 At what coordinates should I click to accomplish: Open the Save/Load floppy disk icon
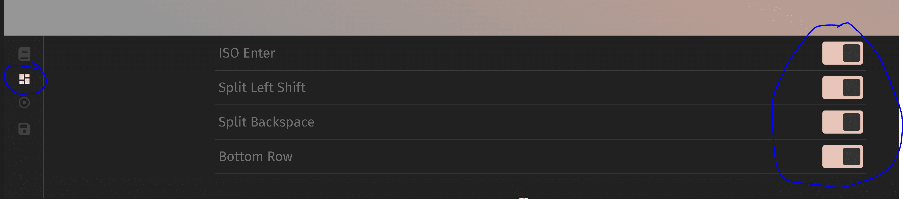coord(24,129)
